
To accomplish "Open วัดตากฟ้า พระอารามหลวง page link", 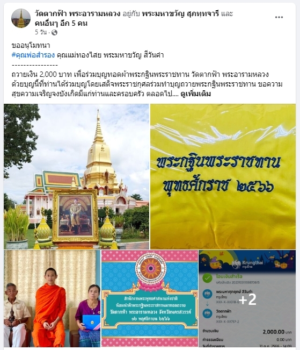I will click(78, 13).
